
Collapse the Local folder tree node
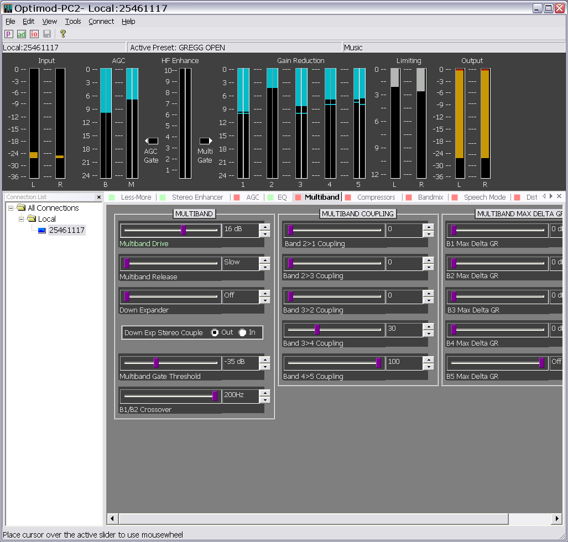22,219
